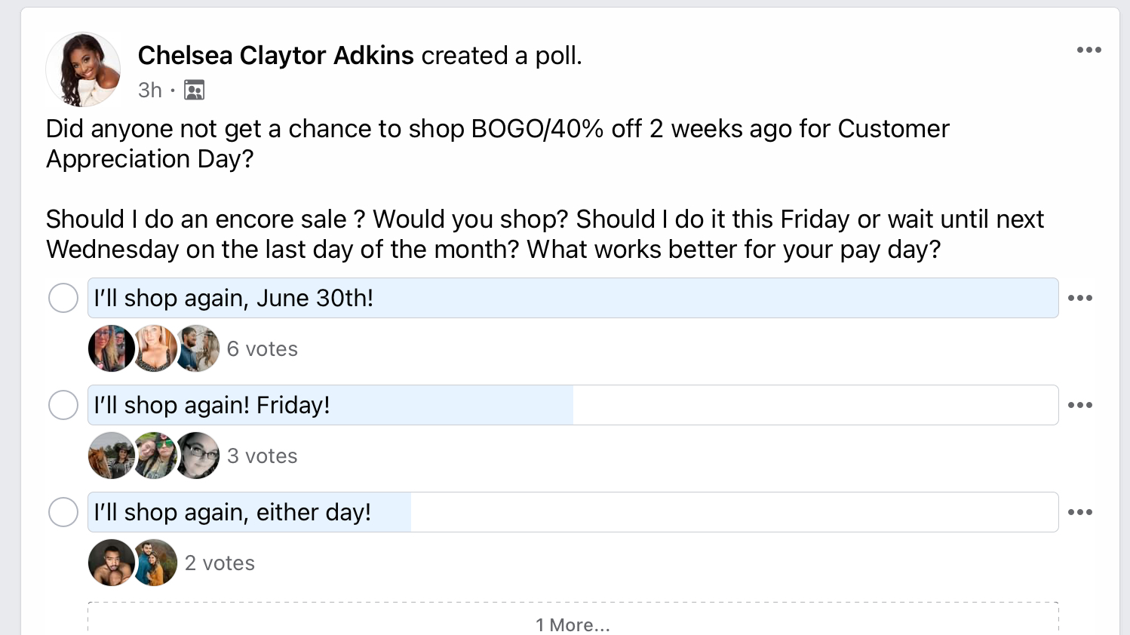This screenshot has height=635, width=1130.
Task: Open Chelsea Claytor Adkins profile picture
Action: (83, 69)
